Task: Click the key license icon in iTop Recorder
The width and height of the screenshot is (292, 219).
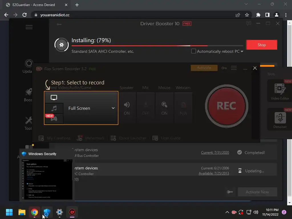Action: click(224, 68)
